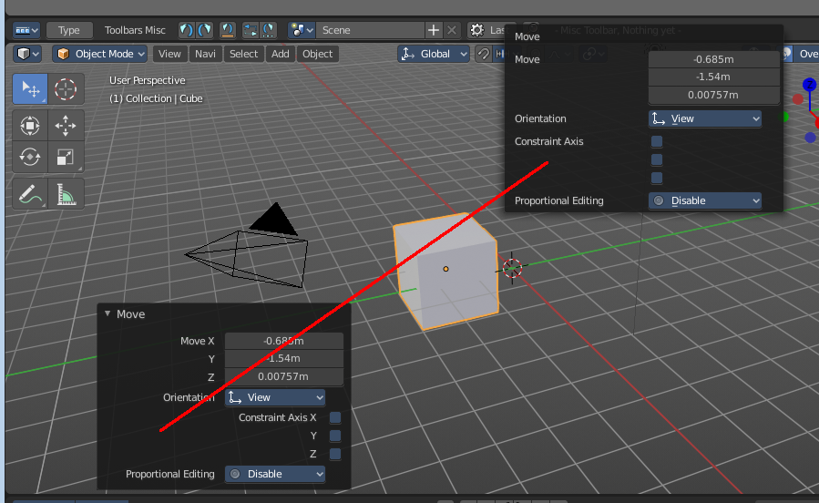Click the Type button
The image size is (819, 503).
click(69, 30)
